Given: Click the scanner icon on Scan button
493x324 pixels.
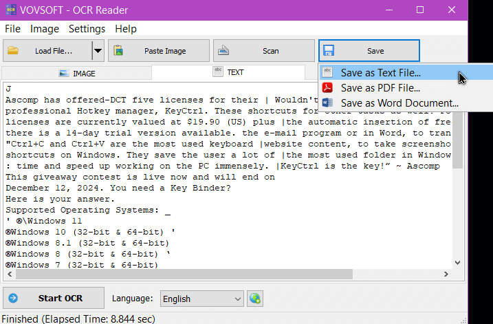Looking at the screenshot, I should click(223, 50).
